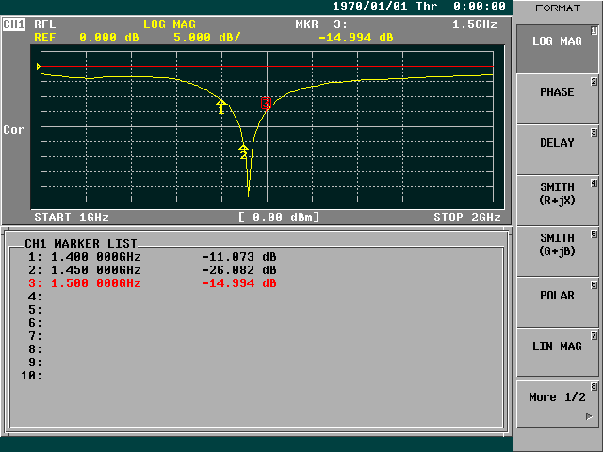The image size is (603, 452).
Task: Select empty marker slot 9:
Action: tap(35, 362)
